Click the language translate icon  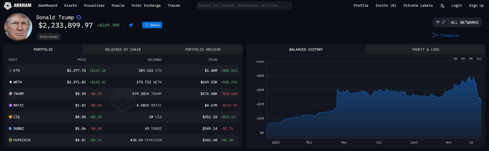442,5
